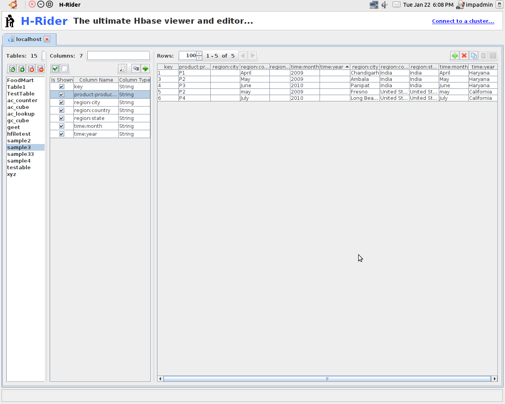The width and height of the screenshot is (505, 404).
Task: Click the H-Rider logo figure icon
Action: click(10, 21)
